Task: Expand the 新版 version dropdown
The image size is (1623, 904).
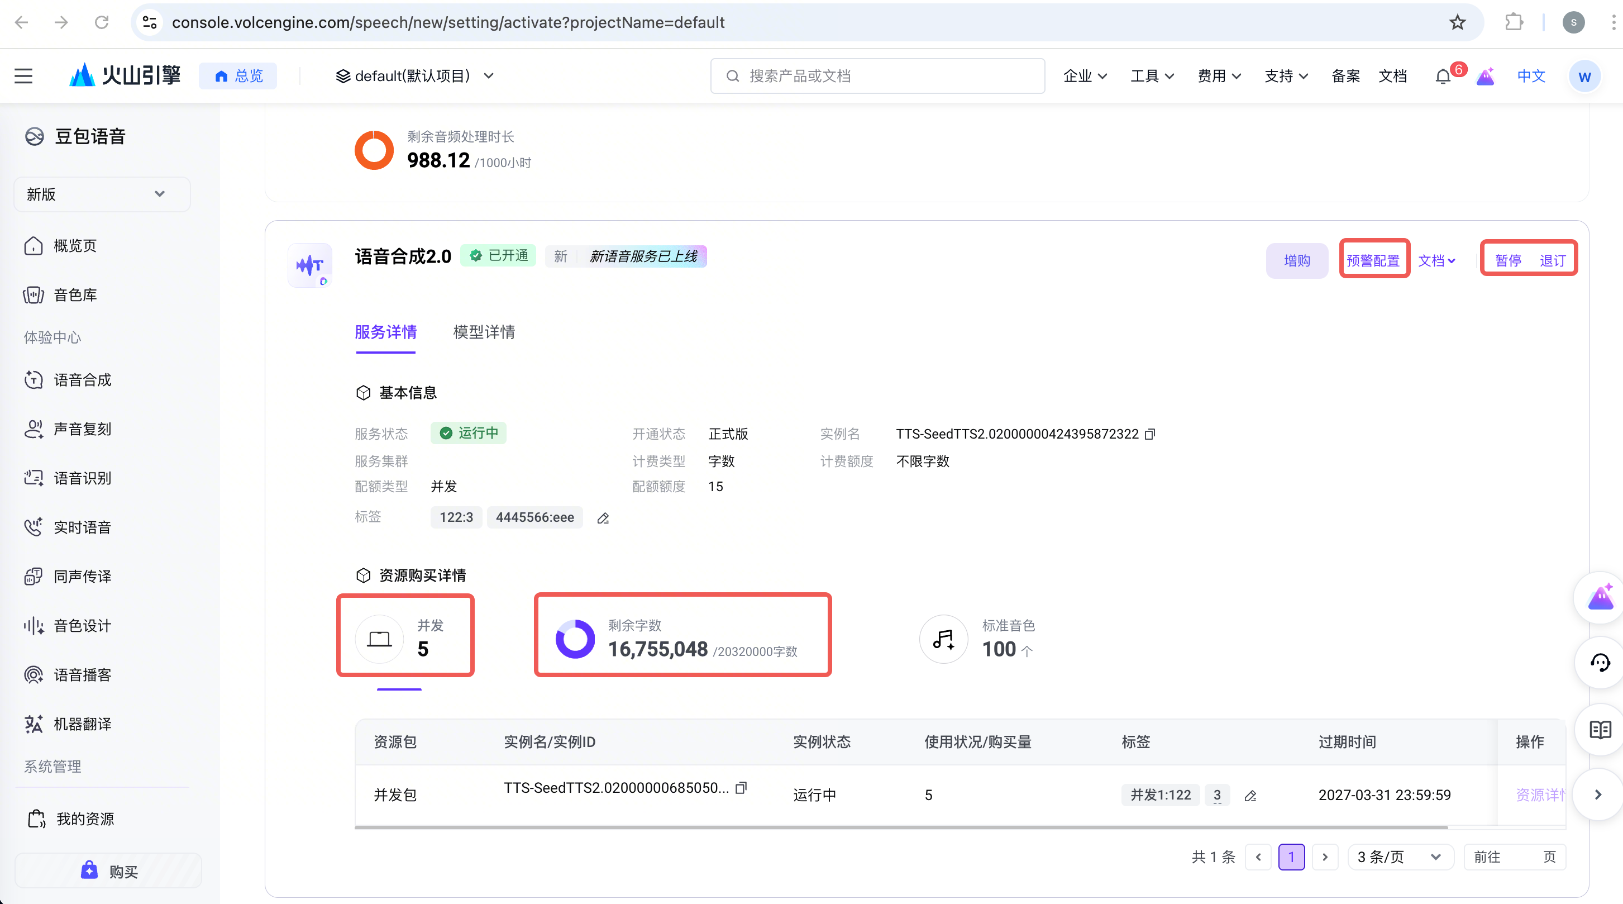Action: [x=102, y=194]
